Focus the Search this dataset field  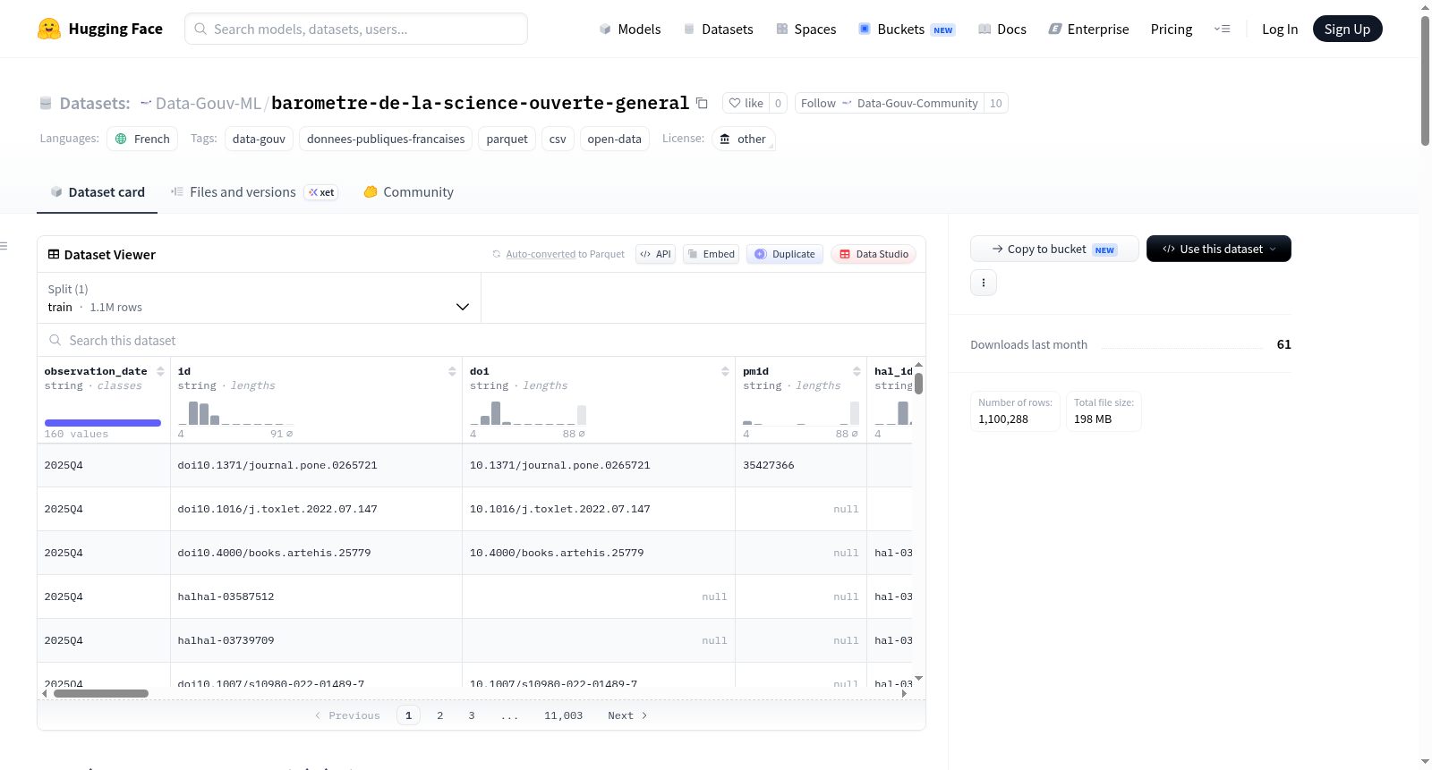pyautogui.click(x=482, y=340)
